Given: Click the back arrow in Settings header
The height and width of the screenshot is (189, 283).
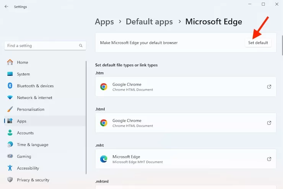Looking at the screenshot, I should point(7,7).
